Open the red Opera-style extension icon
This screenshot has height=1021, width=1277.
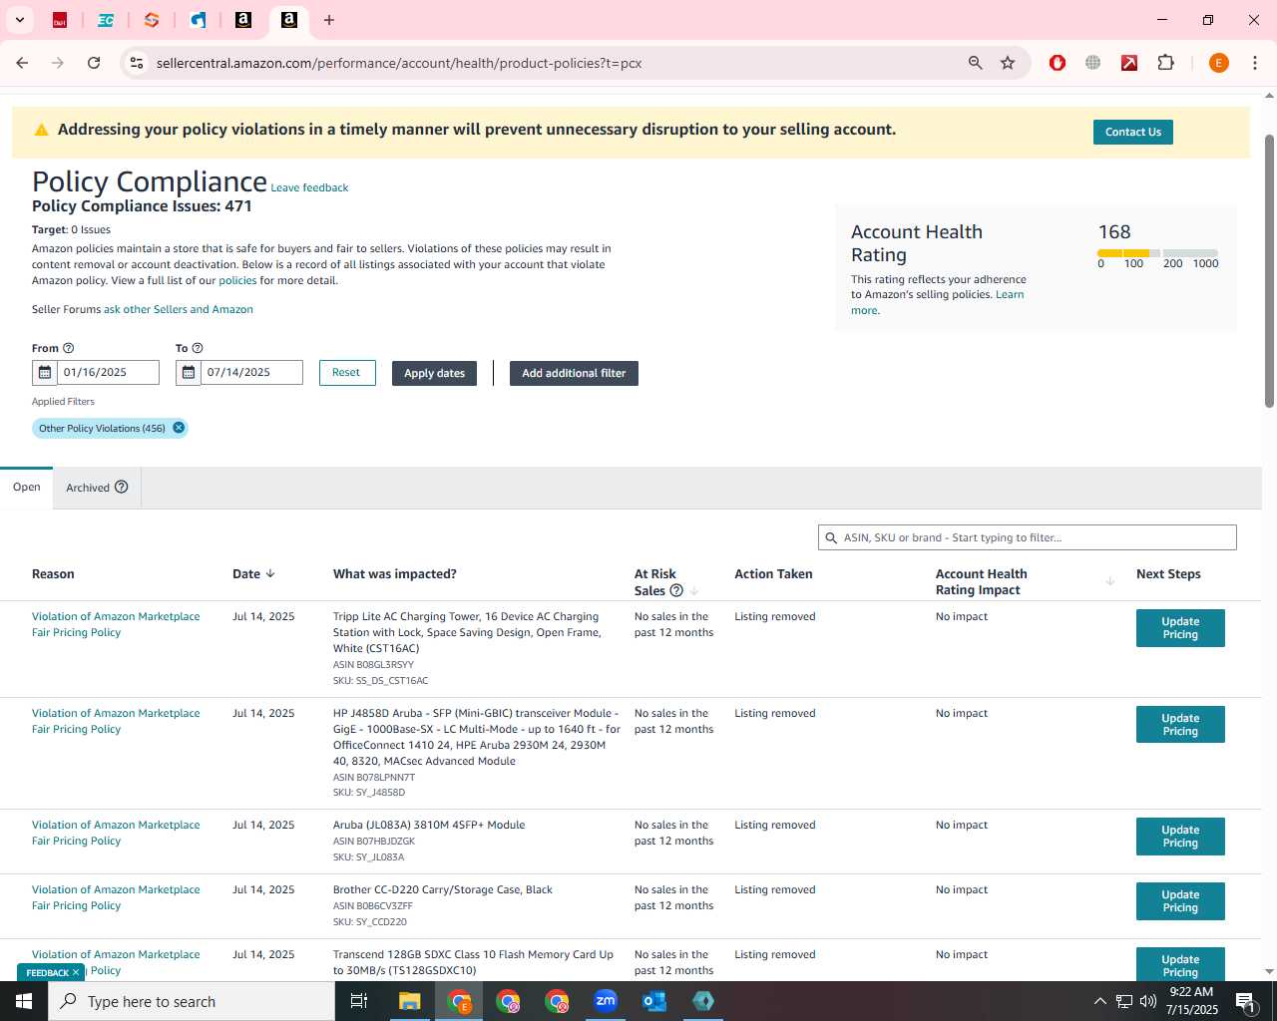pyautogui.click(x=1058, y=63)
